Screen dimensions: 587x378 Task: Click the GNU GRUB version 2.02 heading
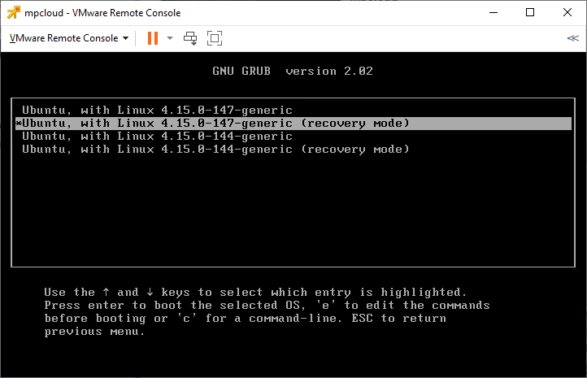click(293, 71)
